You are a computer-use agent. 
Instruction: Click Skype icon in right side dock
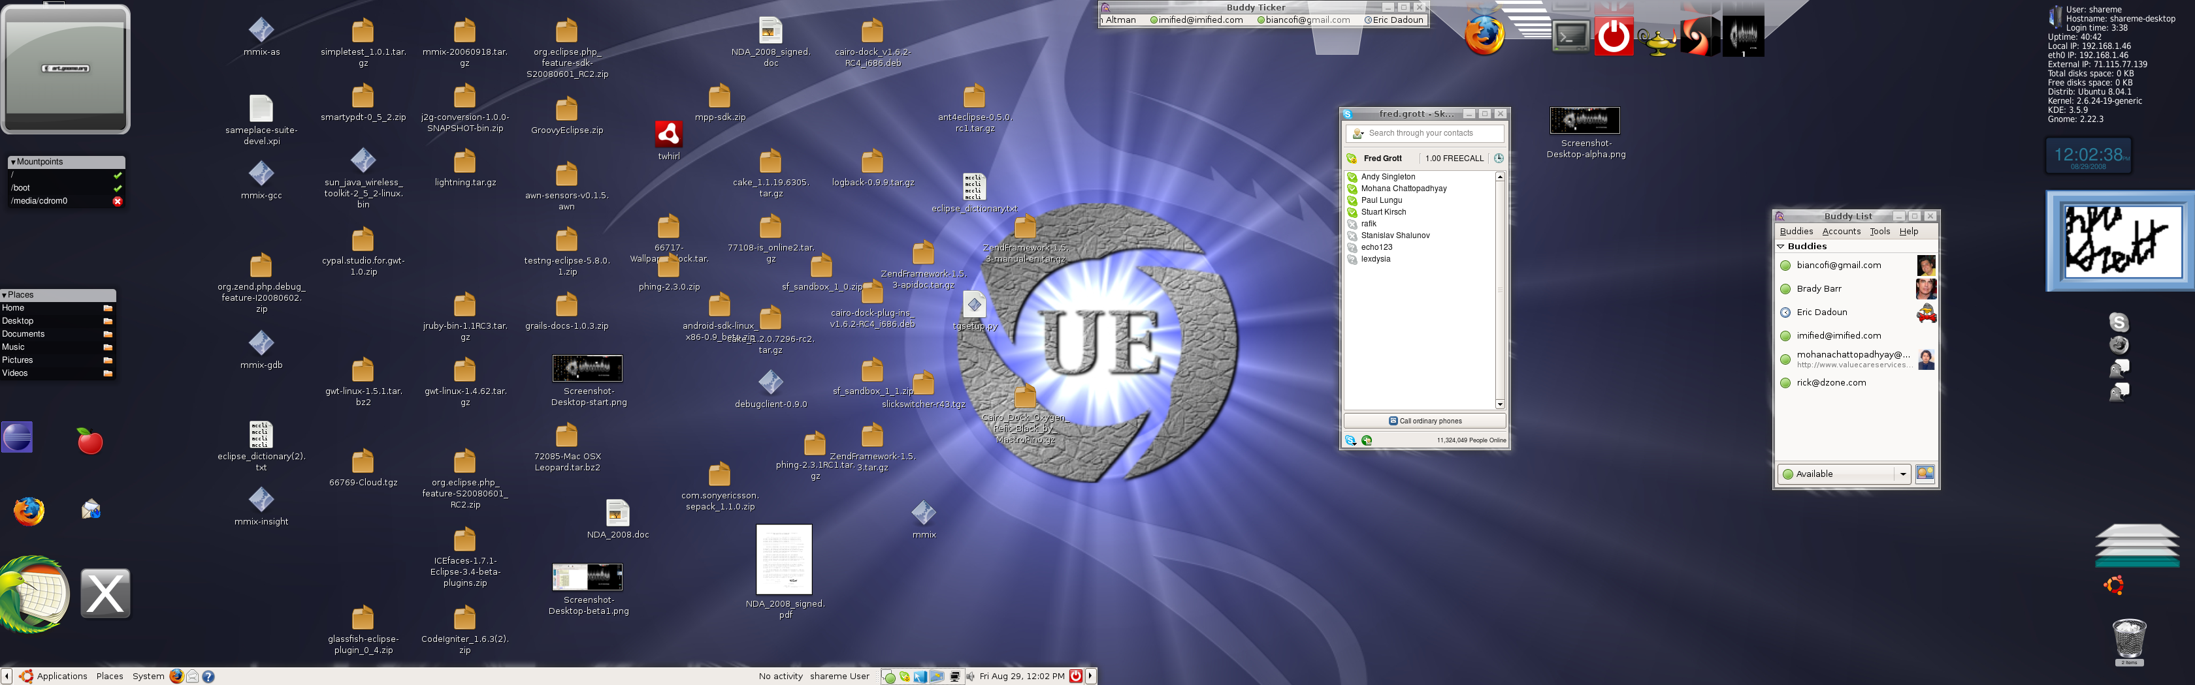pyautogui.click(x=2119, y=322)
